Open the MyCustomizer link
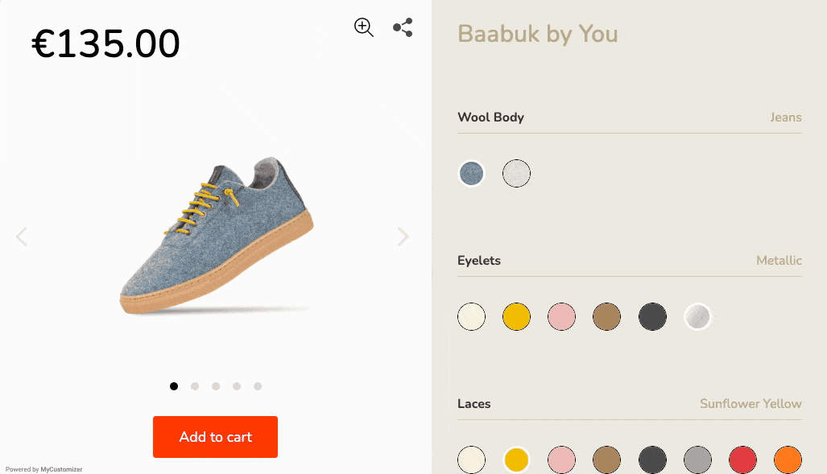The width and height of the screenshot is (827, 474). click(x=61, y=469)
